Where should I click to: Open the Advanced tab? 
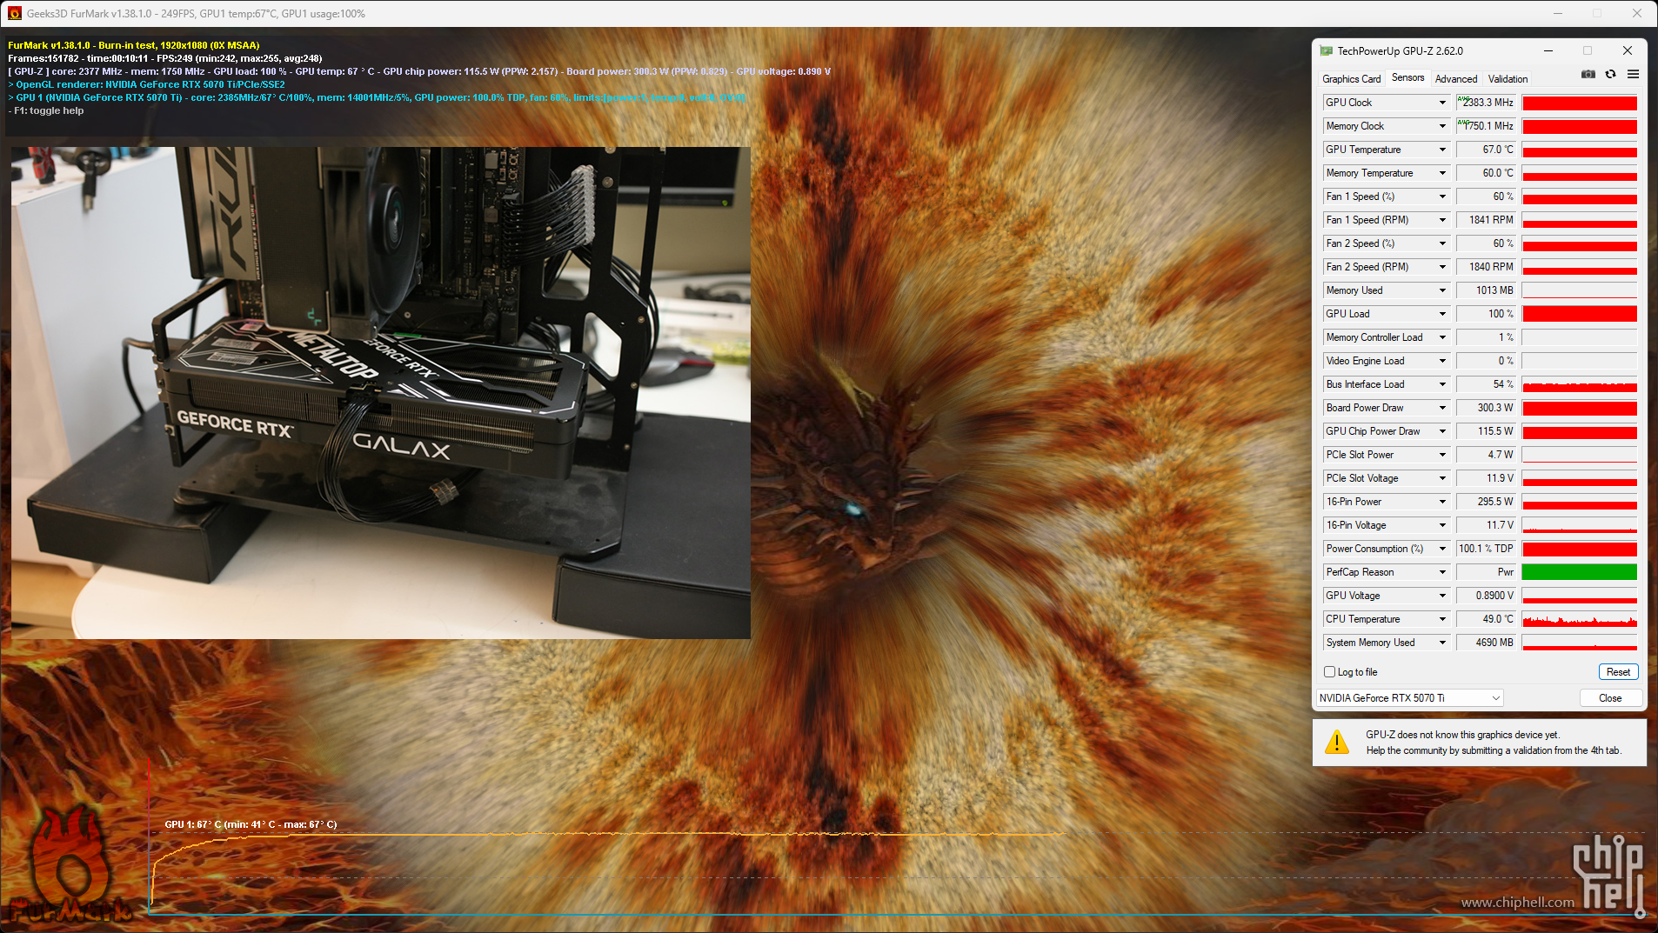tap(1456, 79)
